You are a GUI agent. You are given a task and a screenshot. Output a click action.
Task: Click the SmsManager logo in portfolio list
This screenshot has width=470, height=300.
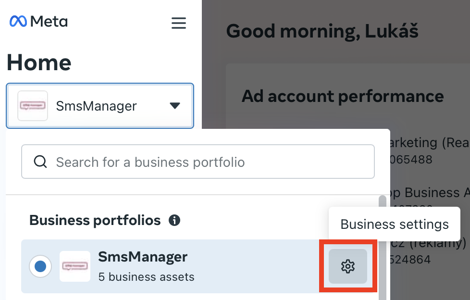(x=74, y=266)
